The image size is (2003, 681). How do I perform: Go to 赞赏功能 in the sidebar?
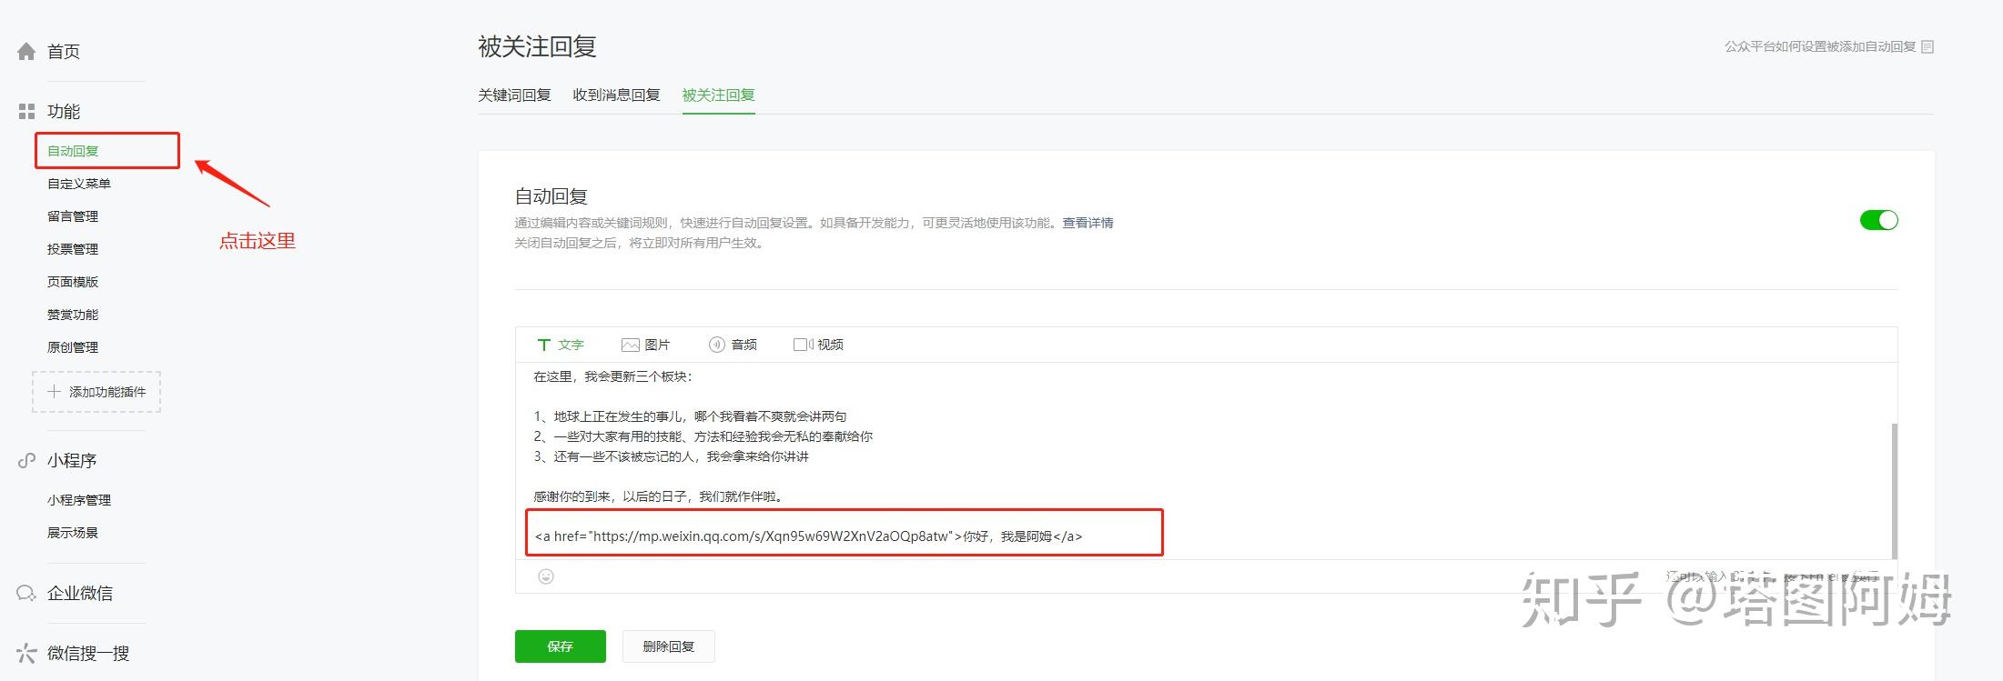point(73,315)
